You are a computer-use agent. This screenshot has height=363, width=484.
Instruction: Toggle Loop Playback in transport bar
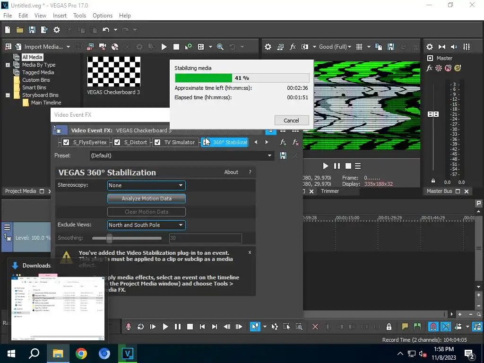[141, 327]
